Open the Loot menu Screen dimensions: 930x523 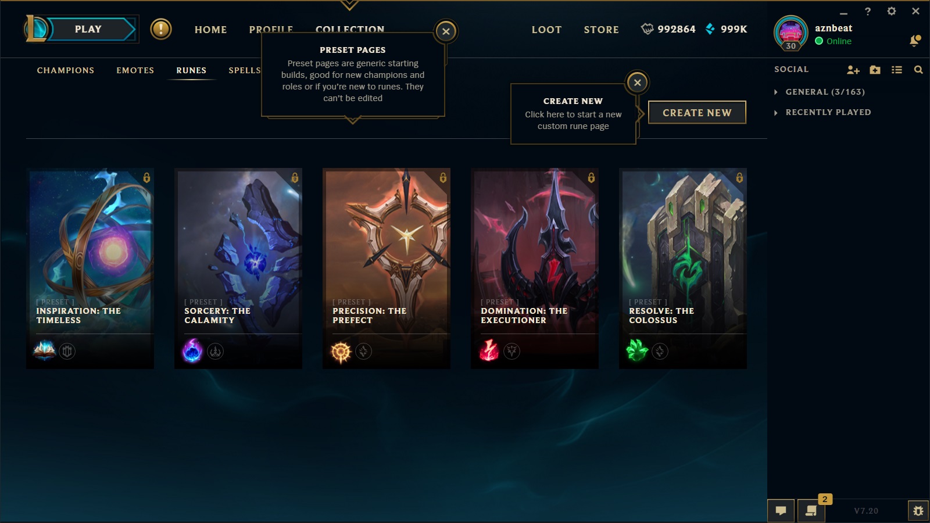[x=546, y=30]
